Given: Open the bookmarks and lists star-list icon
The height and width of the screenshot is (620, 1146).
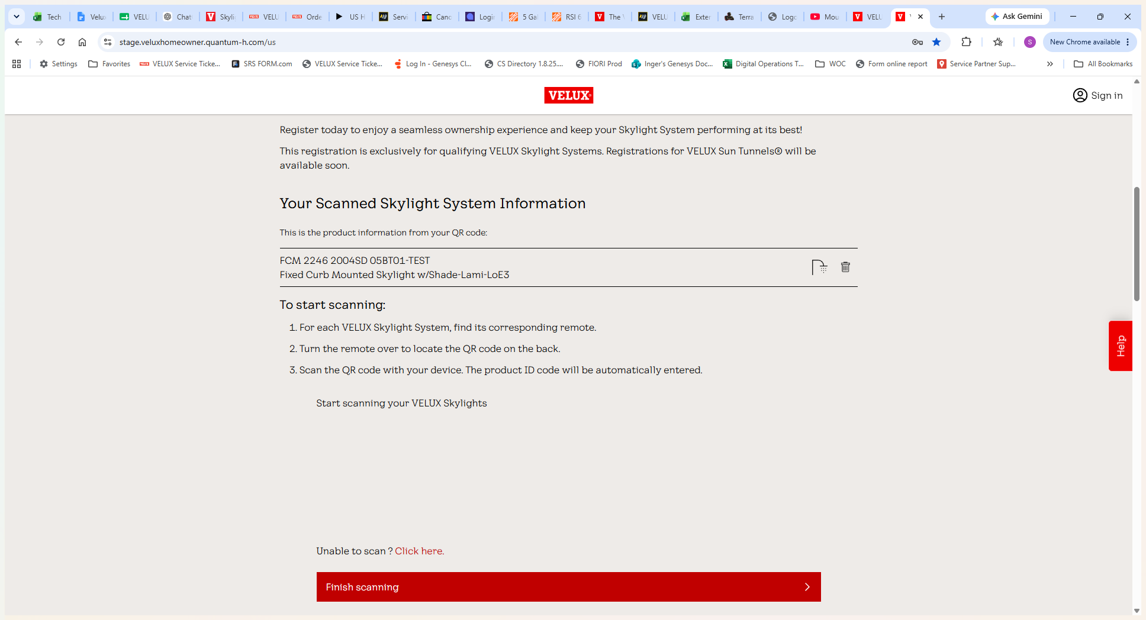Looking at the screenshot, I should (x=998, y=42).
